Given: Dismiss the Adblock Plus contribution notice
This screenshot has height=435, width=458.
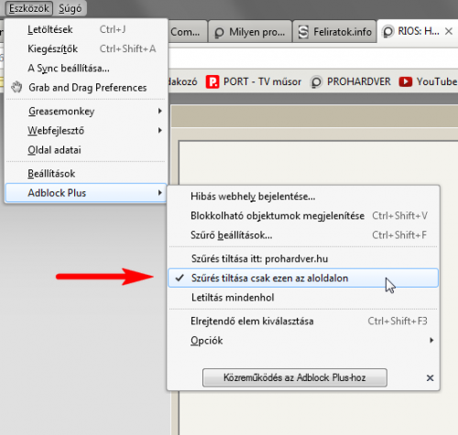Looking at the screenshot, I should tap(430, 378).
